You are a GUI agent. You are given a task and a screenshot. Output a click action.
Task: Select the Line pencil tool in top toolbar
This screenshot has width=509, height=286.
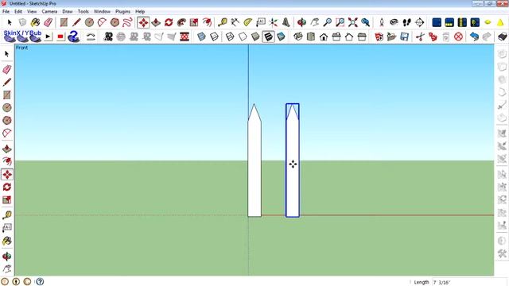click(76, 22)
